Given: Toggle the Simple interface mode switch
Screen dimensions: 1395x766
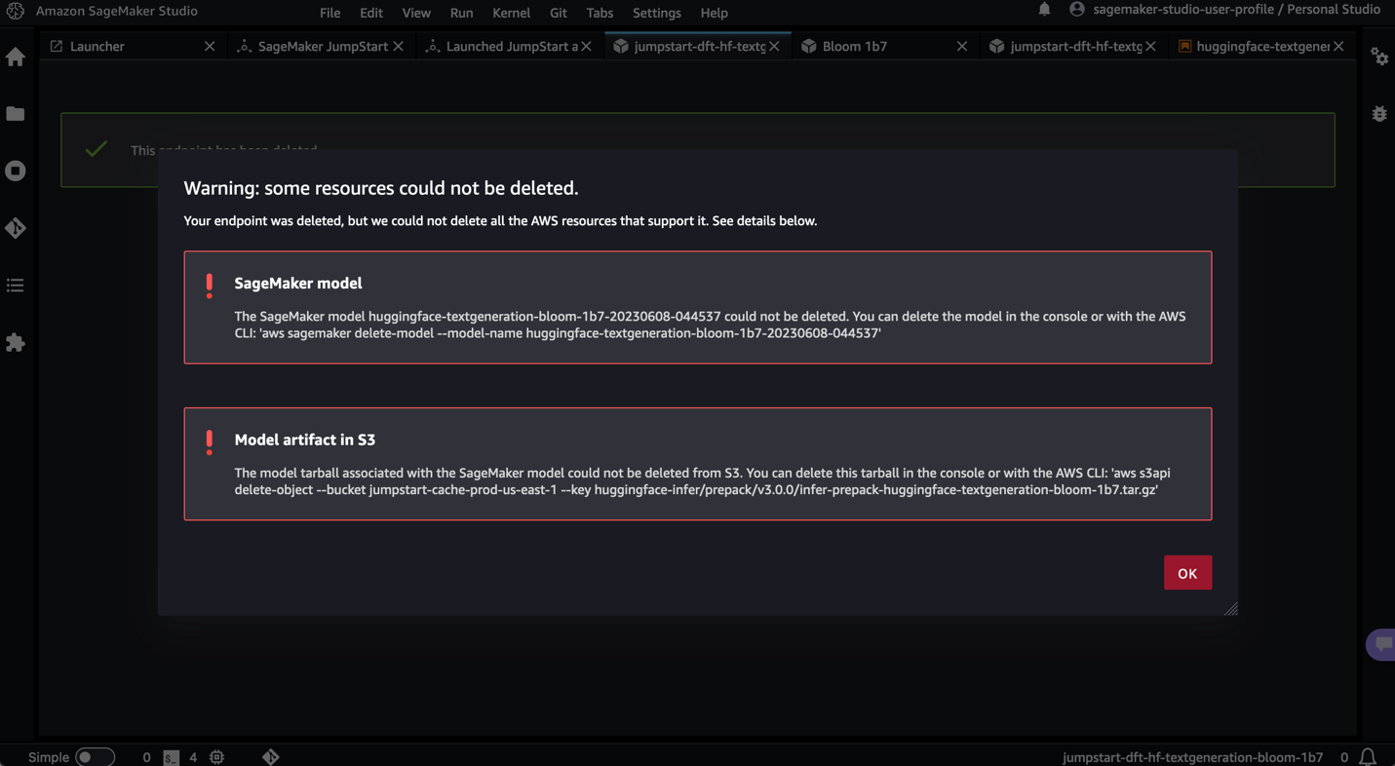Looking at the screenshot, I should (95, 757).
